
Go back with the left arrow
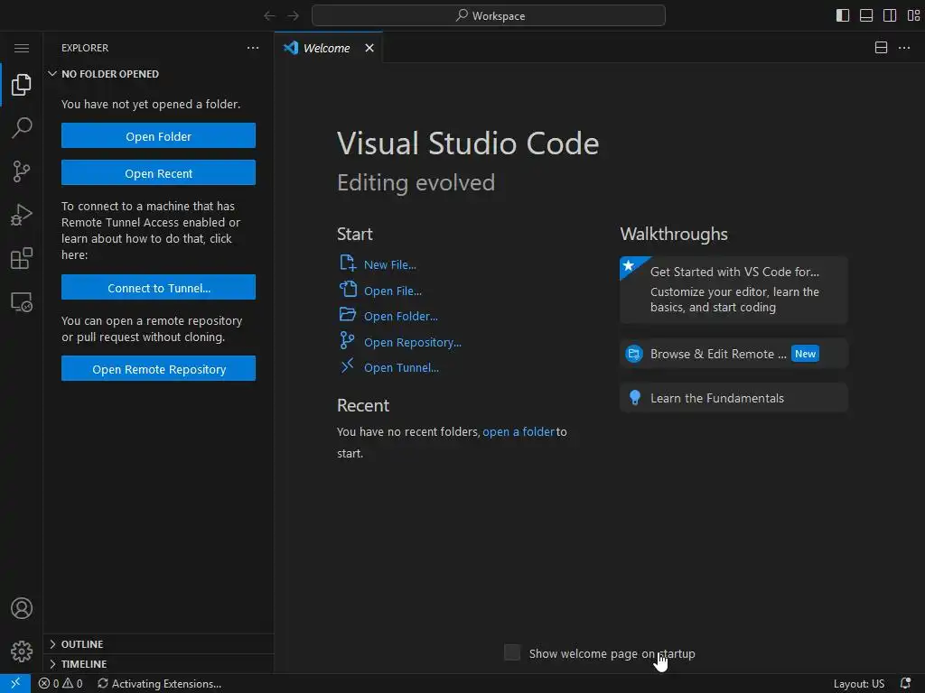(269, 15)
